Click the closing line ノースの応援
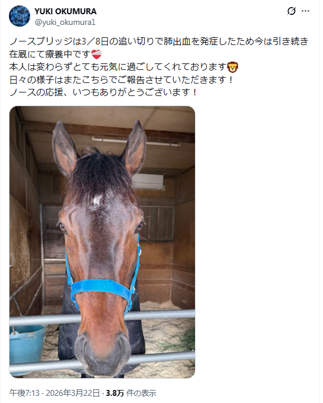Image resolution: width=323 pixels, height=403 pixels. coord(103,92)
